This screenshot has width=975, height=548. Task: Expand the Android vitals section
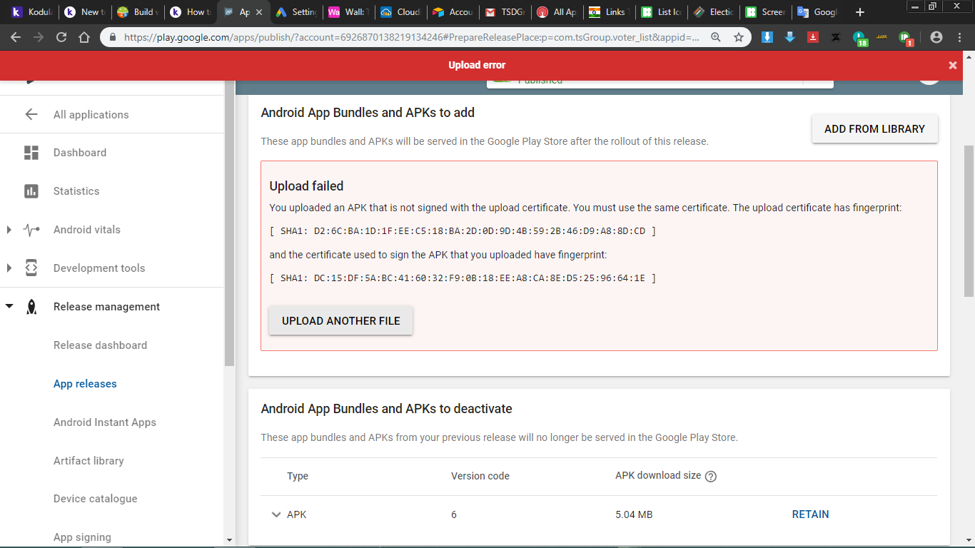pos(9,230)
